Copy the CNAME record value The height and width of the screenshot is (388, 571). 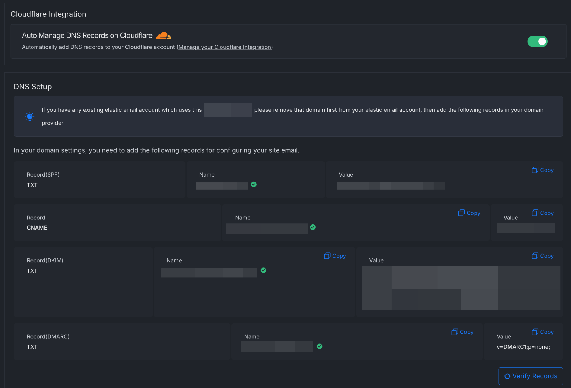(x=542, y=213)
